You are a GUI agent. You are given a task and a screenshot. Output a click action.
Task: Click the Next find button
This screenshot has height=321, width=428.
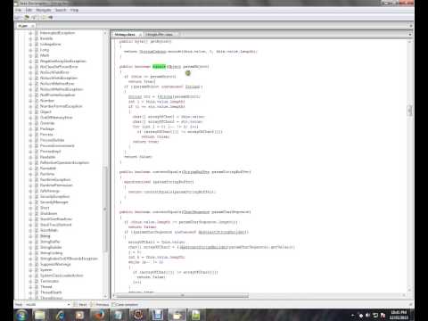(x=80, y=305)
